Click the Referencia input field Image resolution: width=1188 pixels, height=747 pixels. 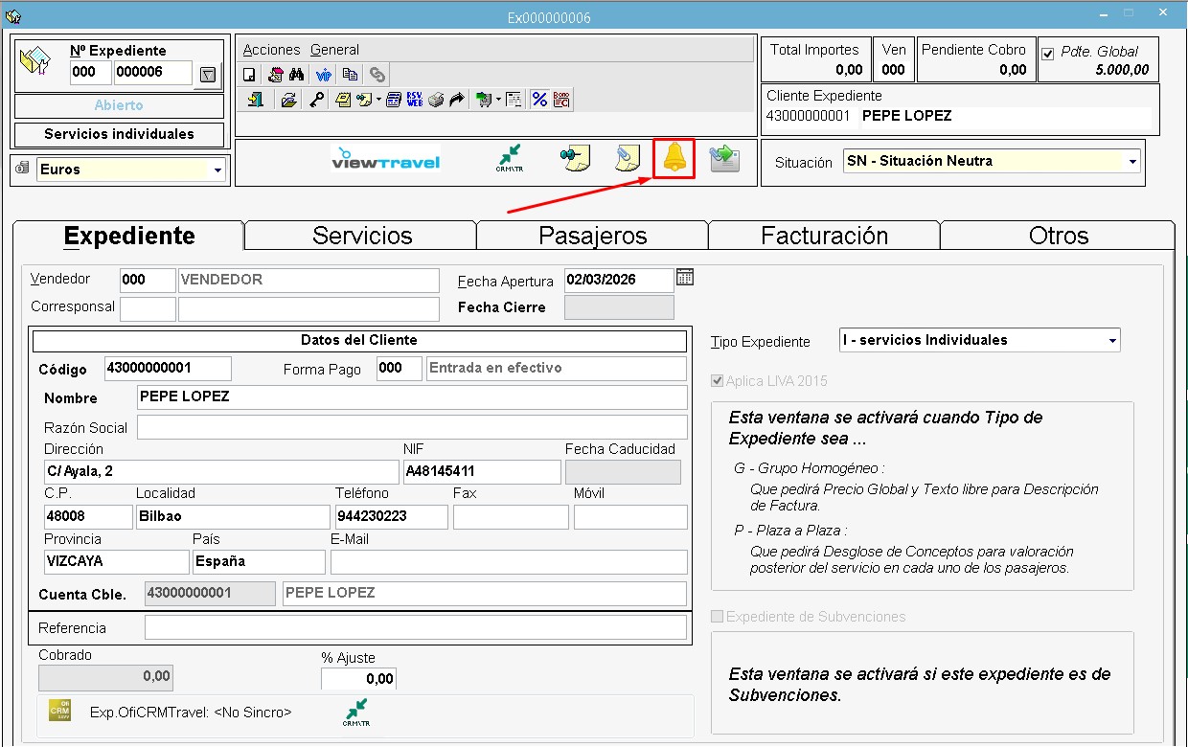pos(415,627)
